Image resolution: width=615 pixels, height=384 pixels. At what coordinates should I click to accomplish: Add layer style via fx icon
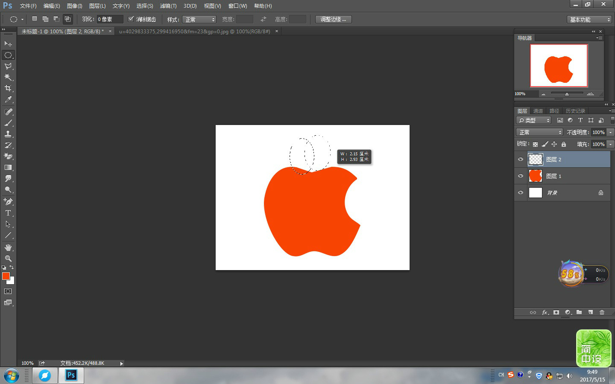point(545,312)
